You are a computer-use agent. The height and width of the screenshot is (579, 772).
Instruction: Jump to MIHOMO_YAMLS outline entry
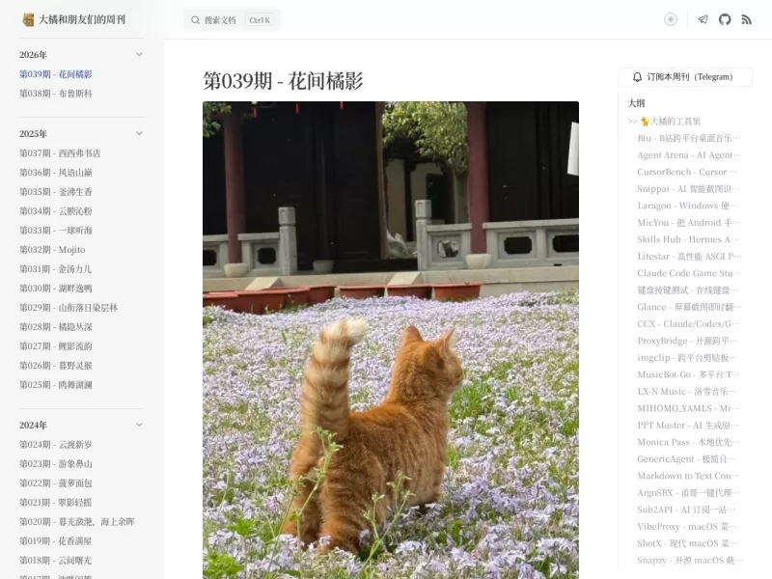coord(688,408)
